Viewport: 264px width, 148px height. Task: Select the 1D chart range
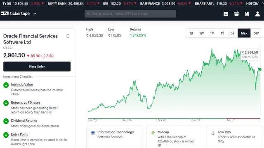pyautogui.click(x=191, y=33)
